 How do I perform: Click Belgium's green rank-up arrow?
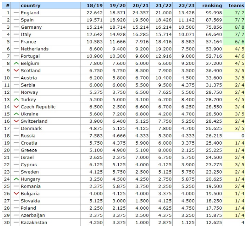pyautogui.click(x=17, y=63)
